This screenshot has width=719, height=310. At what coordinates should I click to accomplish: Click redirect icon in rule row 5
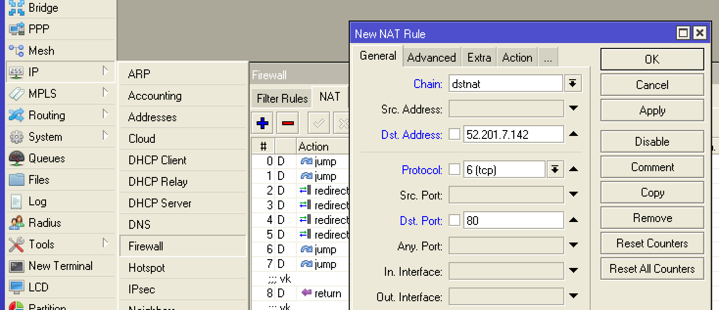[306, 235]
